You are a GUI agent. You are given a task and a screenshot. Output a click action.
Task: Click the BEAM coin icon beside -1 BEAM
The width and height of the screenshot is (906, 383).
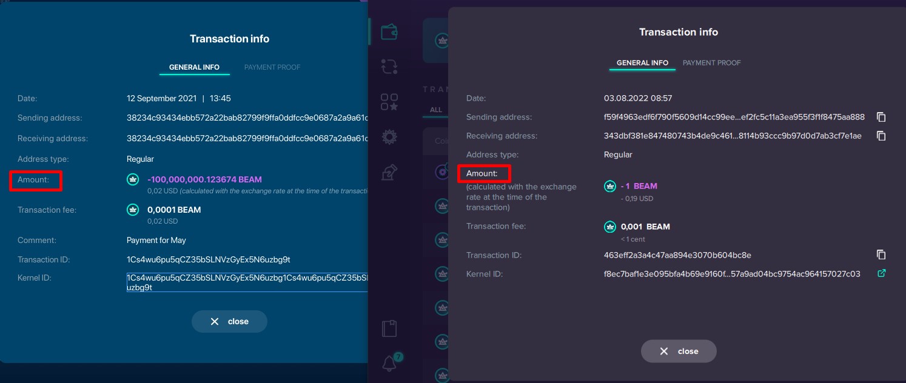pyautogui.click(x=609, y=186)
